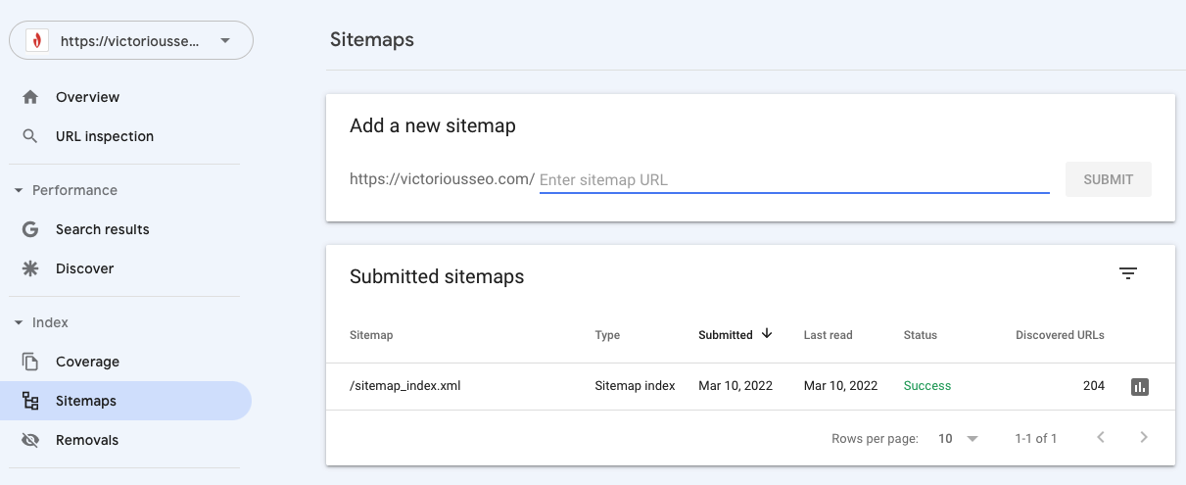
Task: Select Sitemaps in the sidebar
Action: [x=86, y=401]
